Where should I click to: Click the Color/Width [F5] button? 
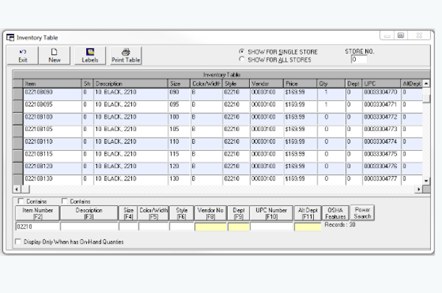coord(154,213)
